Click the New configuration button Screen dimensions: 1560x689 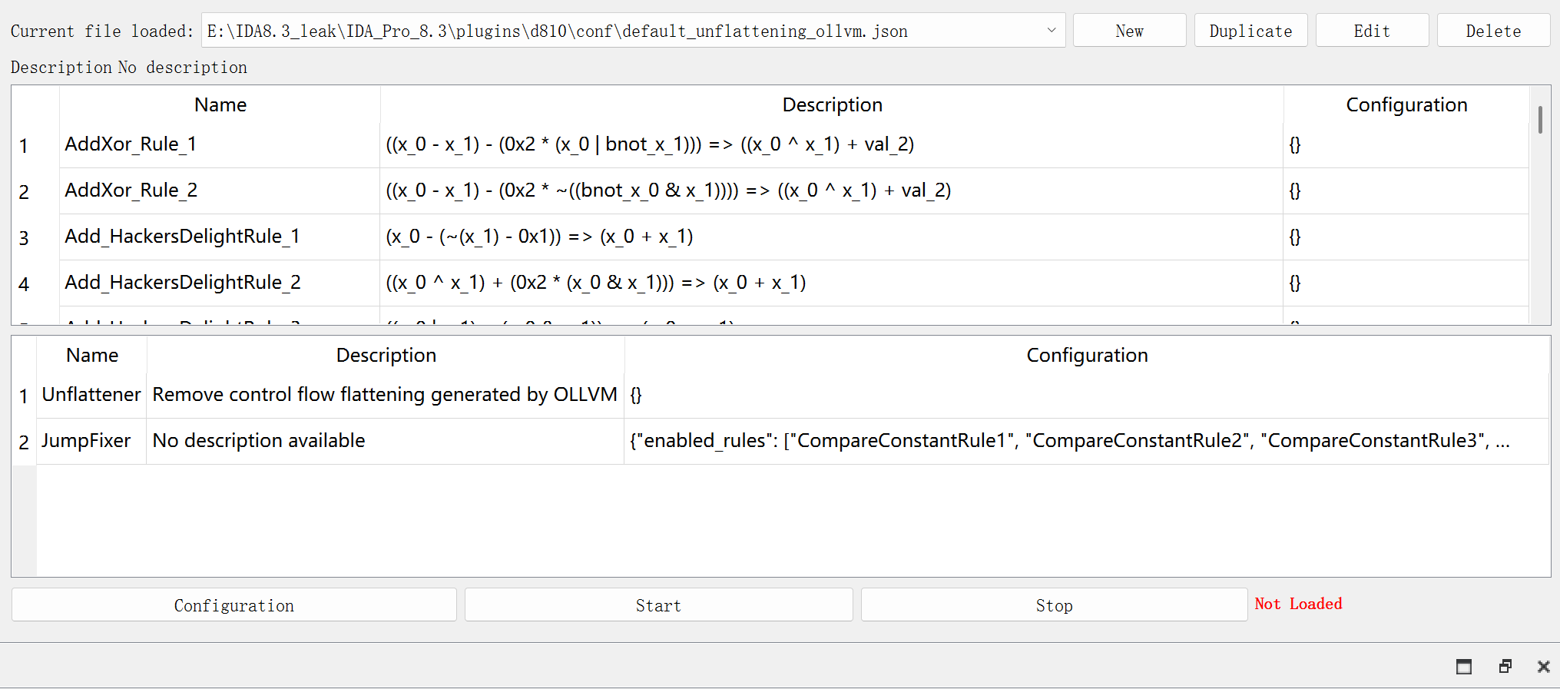pyautogui.click(x=1129, y=31)
